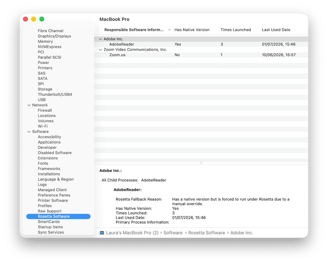Open Startup Items in sidebar

point(50,227)
